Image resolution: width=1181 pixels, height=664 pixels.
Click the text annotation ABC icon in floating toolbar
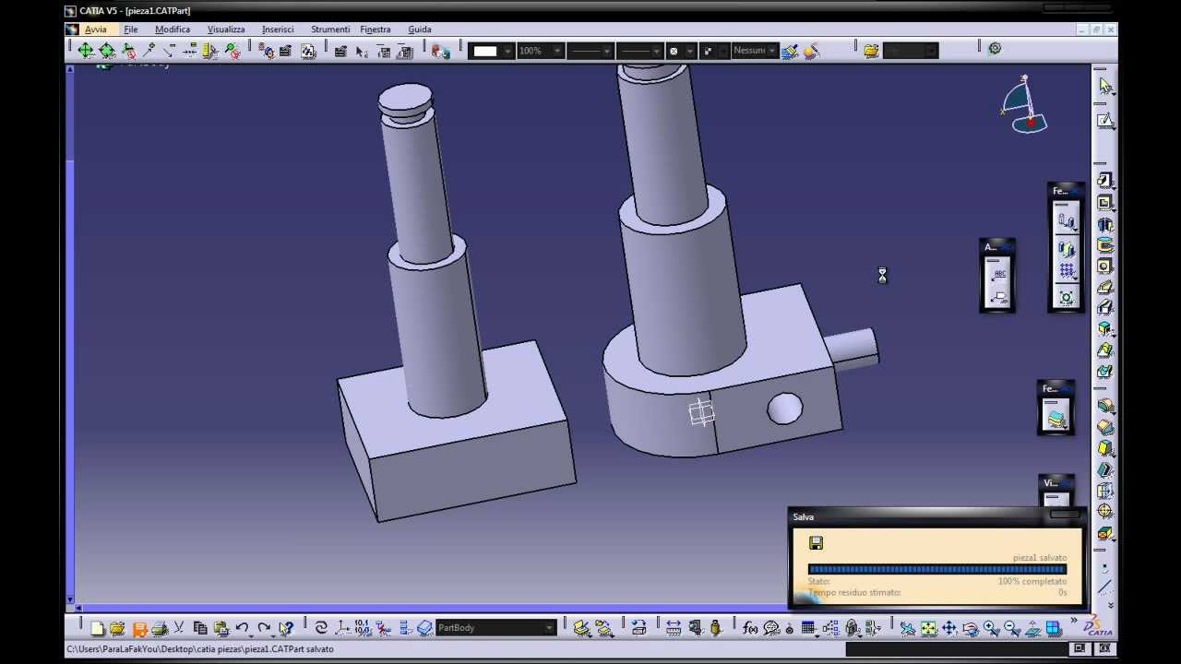[x=997, y=274]
